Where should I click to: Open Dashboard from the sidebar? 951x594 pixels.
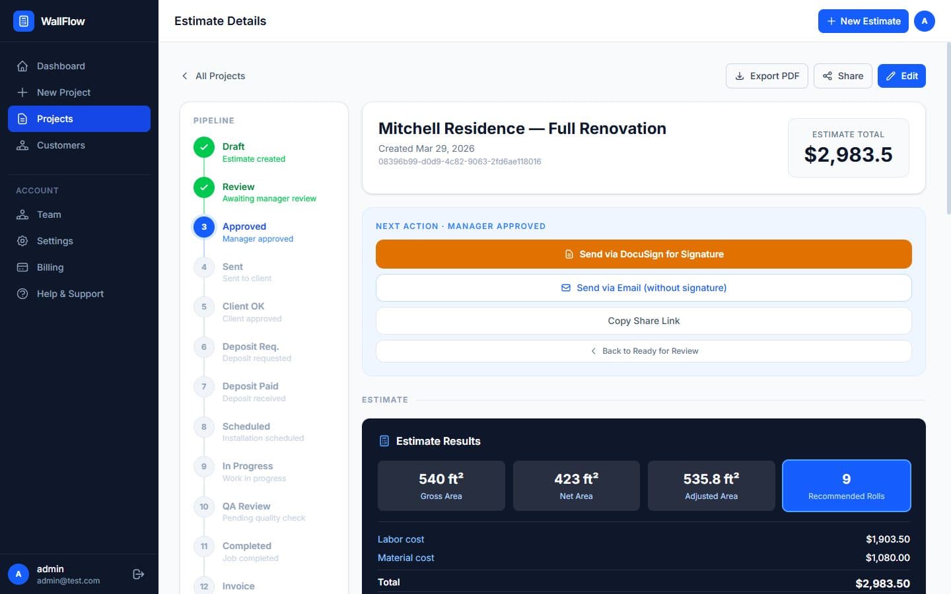(x=79, y=66)
